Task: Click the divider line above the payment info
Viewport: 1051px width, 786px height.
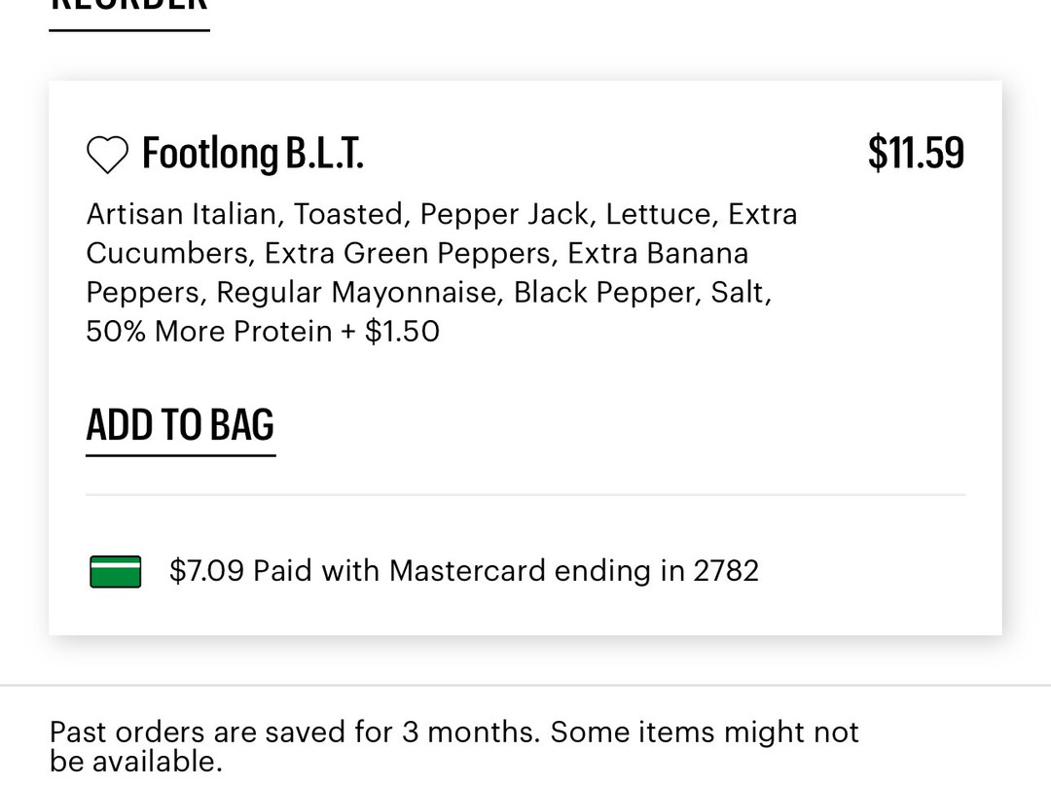Action: 525,494
